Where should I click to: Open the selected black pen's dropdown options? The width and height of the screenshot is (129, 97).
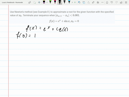tap(61, 4)
